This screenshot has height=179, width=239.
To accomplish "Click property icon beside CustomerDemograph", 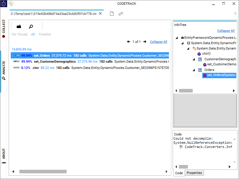I will (200, 59).
